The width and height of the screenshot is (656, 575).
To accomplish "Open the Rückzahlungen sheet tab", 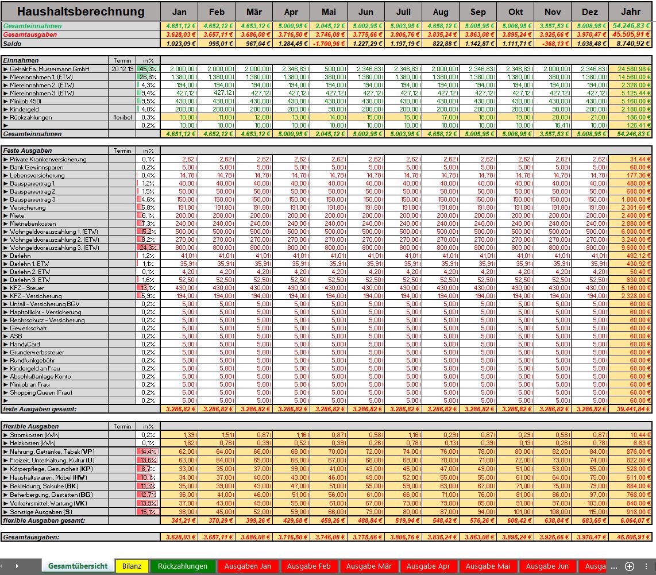I will pyautogui.click(x=182, y=566).
